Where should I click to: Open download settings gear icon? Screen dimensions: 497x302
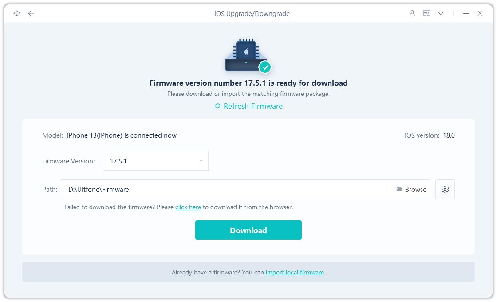click(x=445, y=189)
